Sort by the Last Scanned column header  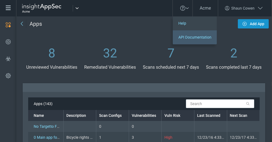(x=209, y=115)
